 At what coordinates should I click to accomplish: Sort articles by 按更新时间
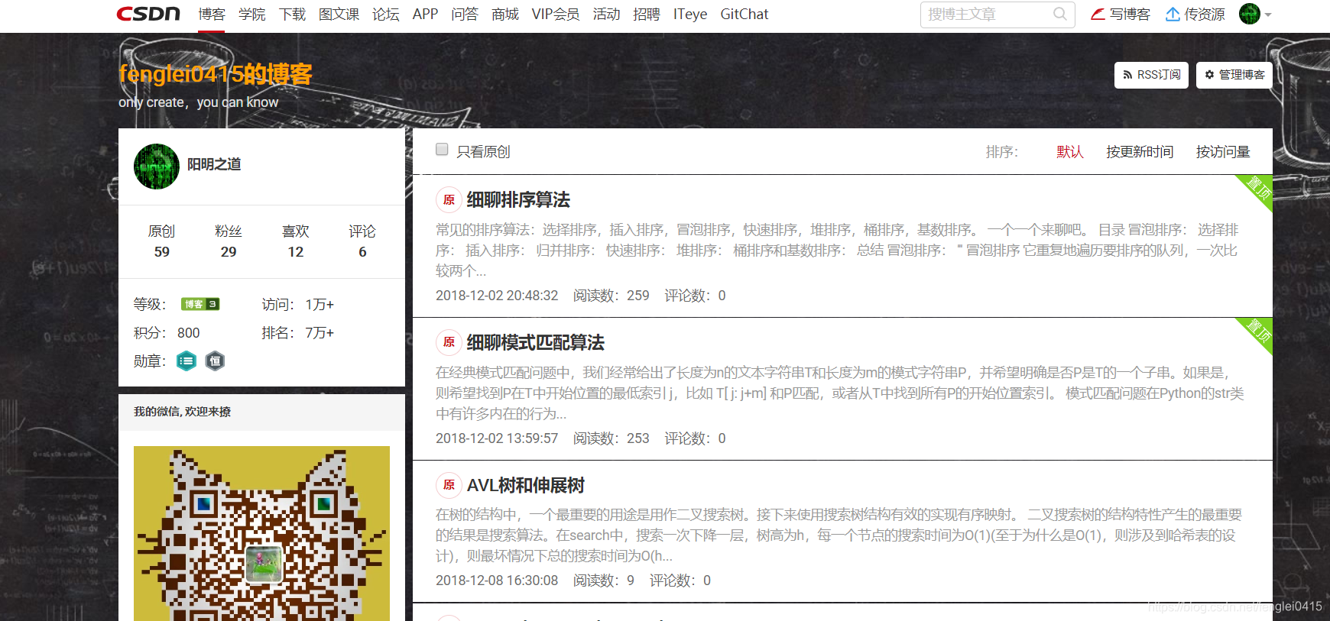click(x=1140, y=151)
